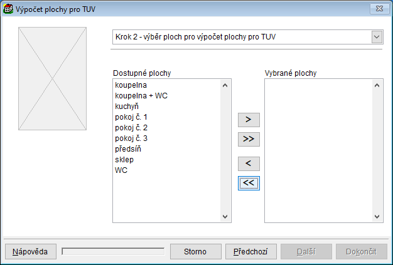The height and width of the screenshot is (265, 393).
Task: Select 'koupelna + WC' list item
Action: pyautogui.click(x=141, y=95)
